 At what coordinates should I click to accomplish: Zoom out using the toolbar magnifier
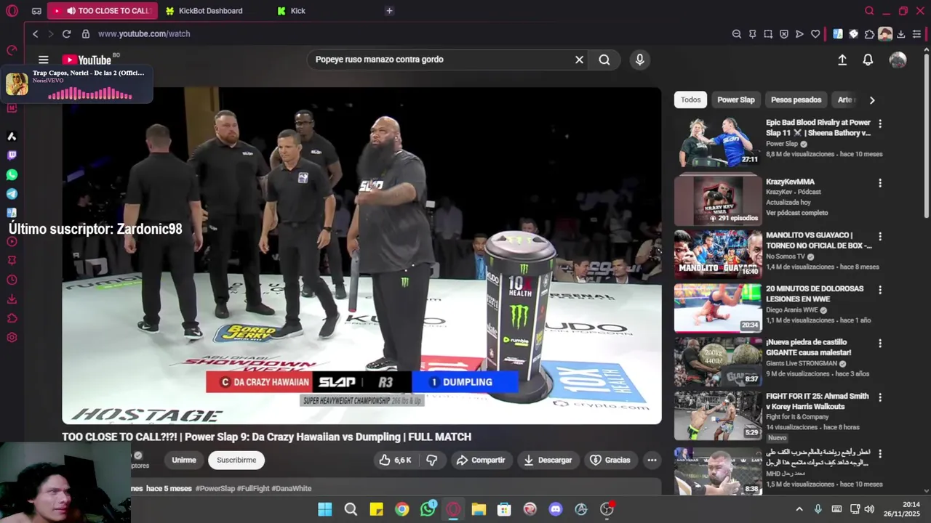tap(736, 33)
